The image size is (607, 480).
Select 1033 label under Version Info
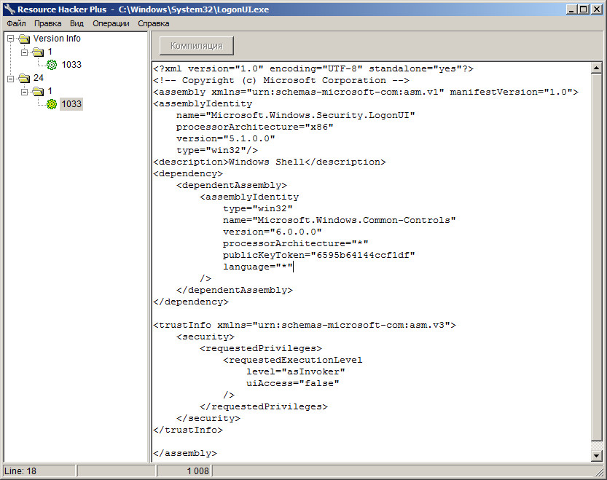(x=71, y=65)
